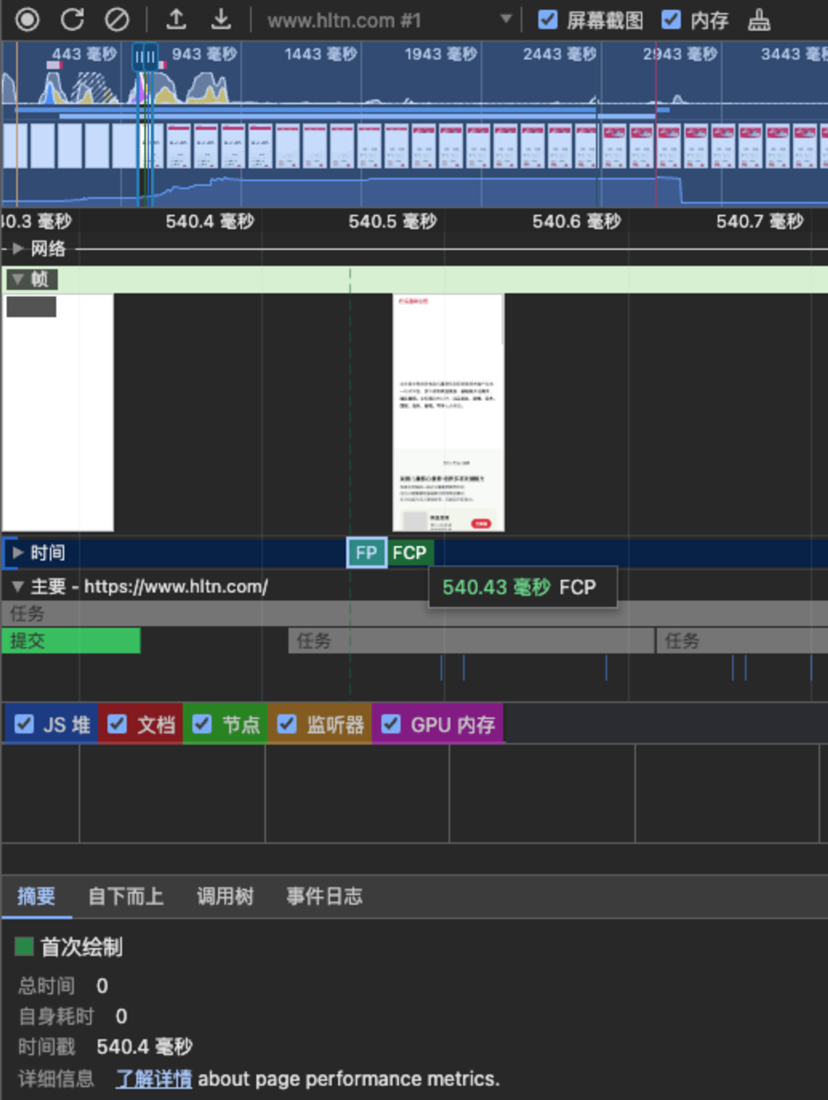Select the FP timing marker
The width and height of the screenshot is (828, 1100).
pyautogui.click(x=366, y=553)
